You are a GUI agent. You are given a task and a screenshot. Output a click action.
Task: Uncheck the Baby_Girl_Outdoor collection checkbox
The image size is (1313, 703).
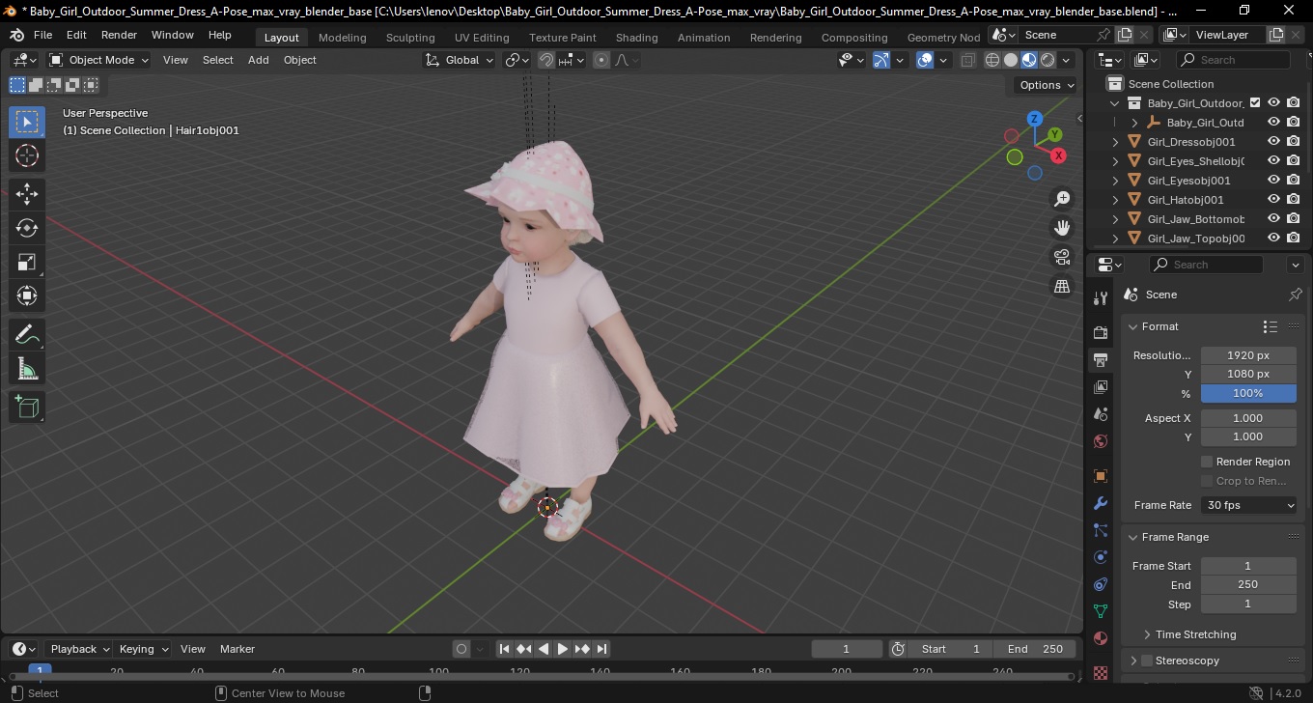point(1255,102)
